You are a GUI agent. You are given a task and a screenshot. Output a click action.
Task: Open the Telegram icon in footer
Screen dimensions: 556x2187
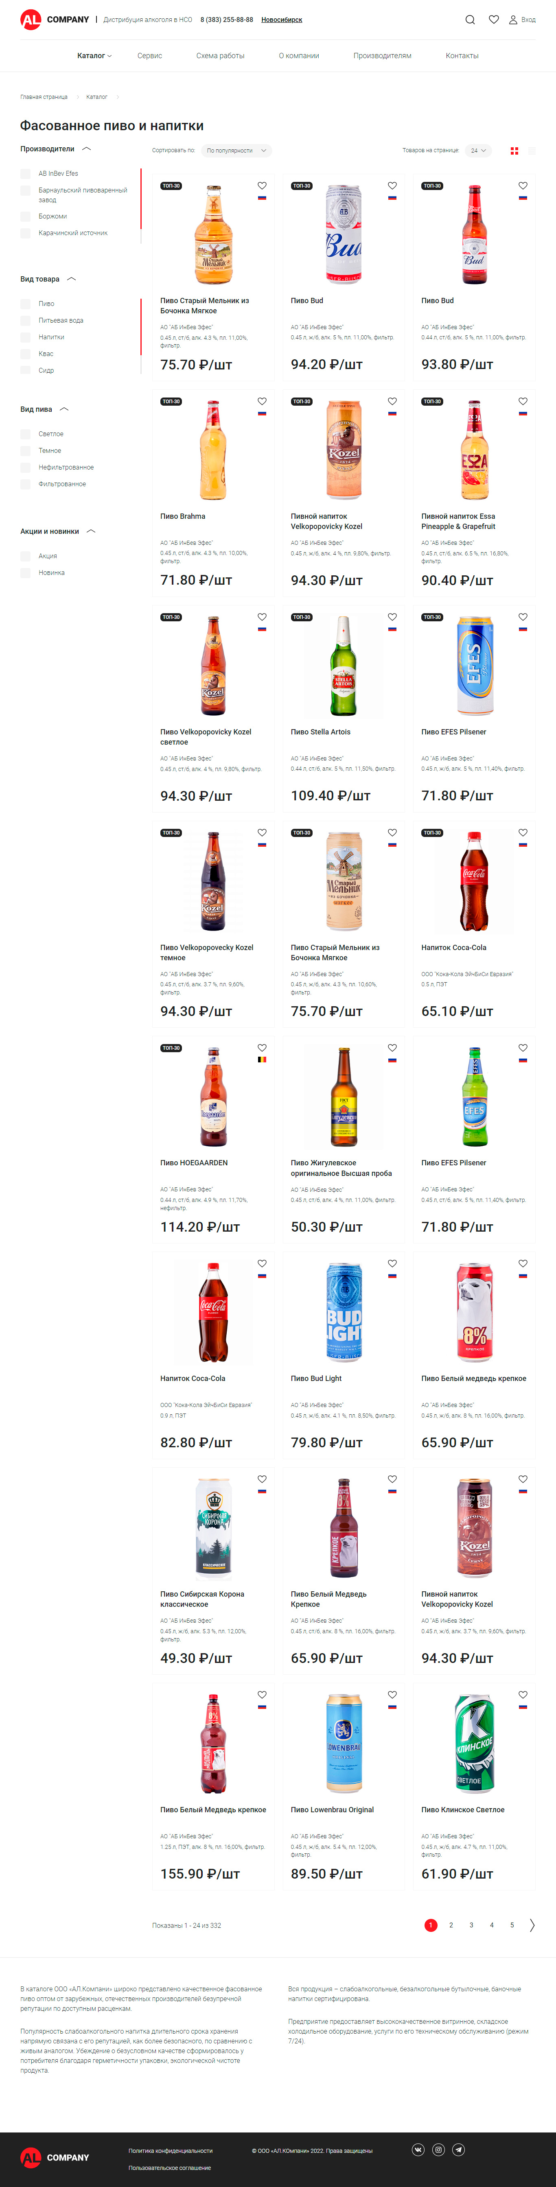[x=458, y=2150]
